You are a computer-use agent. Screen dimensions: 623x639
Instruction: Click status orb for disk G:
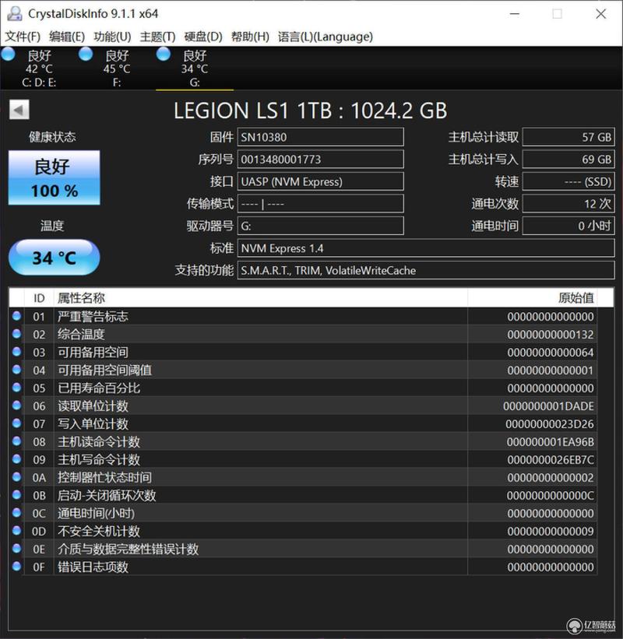pos(164,54)
